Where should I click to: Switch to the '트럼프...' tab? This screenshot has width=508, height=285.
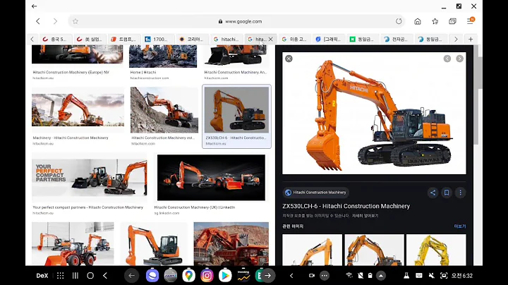click(123, 40)
